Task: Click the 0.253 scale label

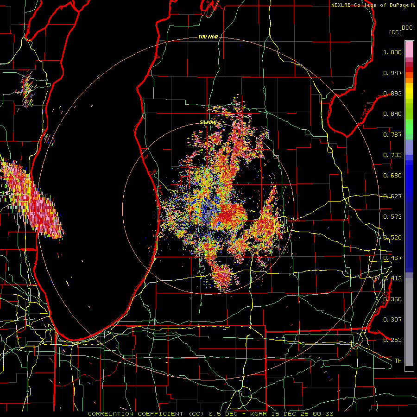Action: (392, 340)
